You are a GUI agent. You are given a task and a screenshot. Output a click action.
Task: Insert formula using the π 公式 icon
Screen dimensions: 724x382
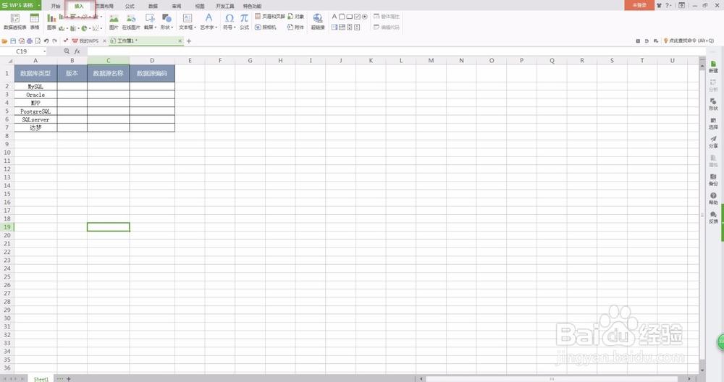point(244,22)
